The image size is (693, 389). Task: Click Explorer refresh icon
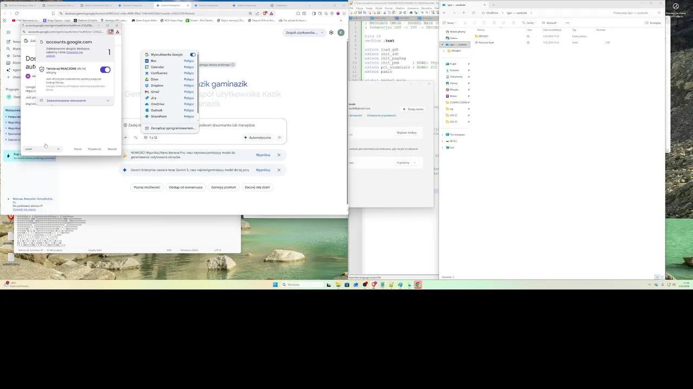click(x=473, y=13)
